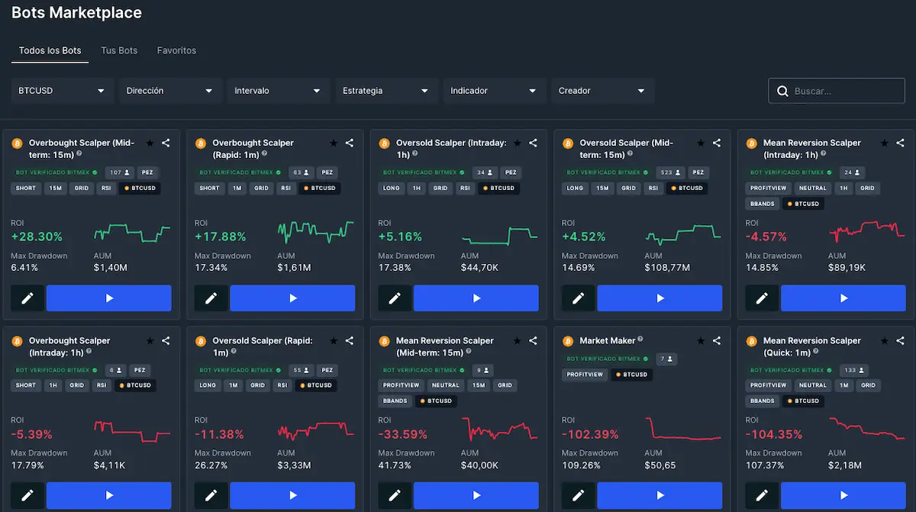Share the Overbought Scaler (Mid-term: 15m) bot
Viewport: 916px width, 512px height.
click(166, 143)
